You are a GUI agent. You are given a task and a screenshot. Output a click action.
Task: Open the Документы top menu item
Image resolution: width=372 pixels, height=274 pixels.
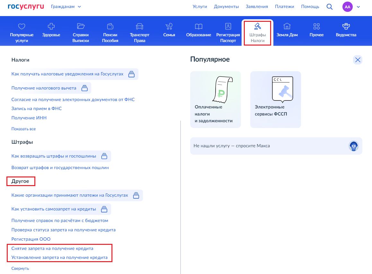pyautogui.click(x=226, y=7)
